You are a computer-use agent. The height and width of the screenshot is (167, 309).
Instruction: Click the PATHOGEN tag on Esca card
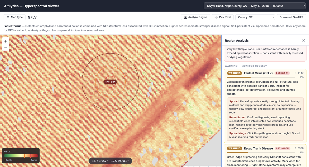click(x=282, y=148)
